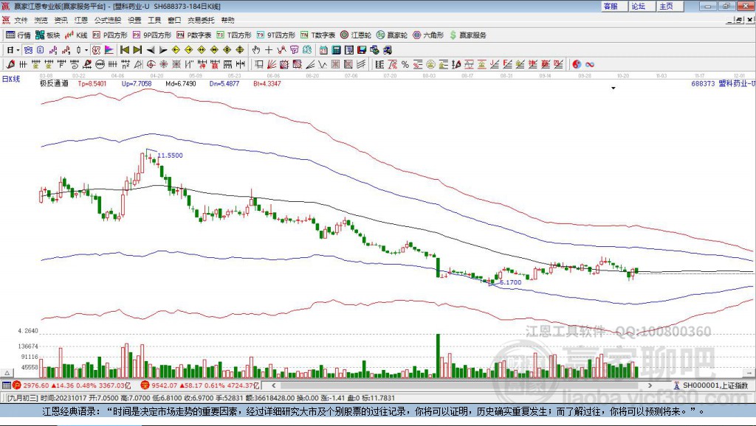756x426 pixels.
Task: Select the hand pan tool
Action: click(x=256, y=50)
